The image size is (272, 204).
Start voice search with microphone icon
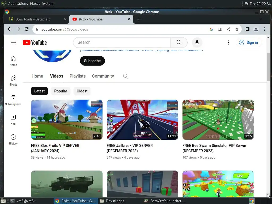coord(197,42)
